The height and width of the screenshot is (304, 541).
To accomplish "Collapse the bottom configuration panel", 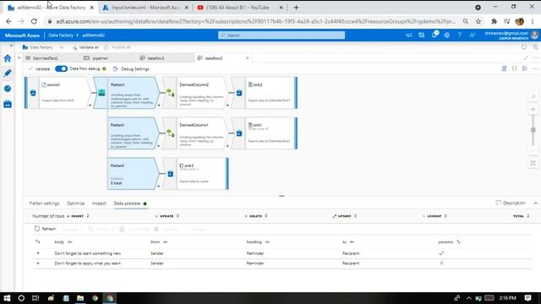I will (535, 203).
